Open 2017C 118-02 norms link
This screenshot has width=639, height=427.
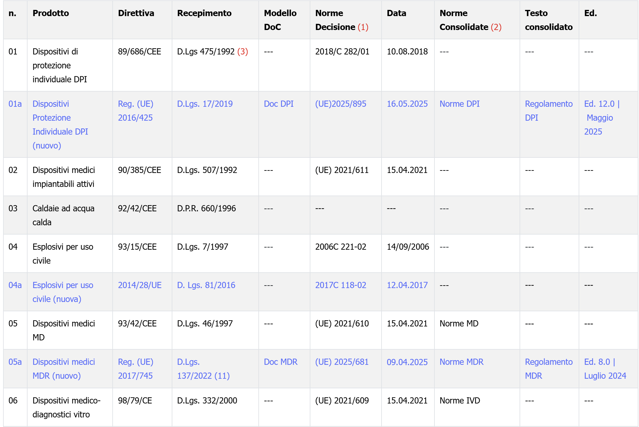(341, 285)
